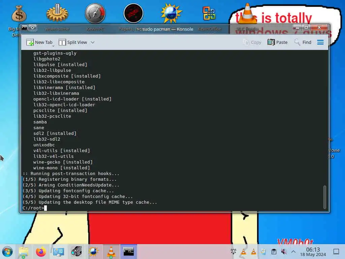Image resolution: width=345 pixels, height=259 pixels.
Task: Open the KevinOffice desktop icon
Action: pos(209,13)
